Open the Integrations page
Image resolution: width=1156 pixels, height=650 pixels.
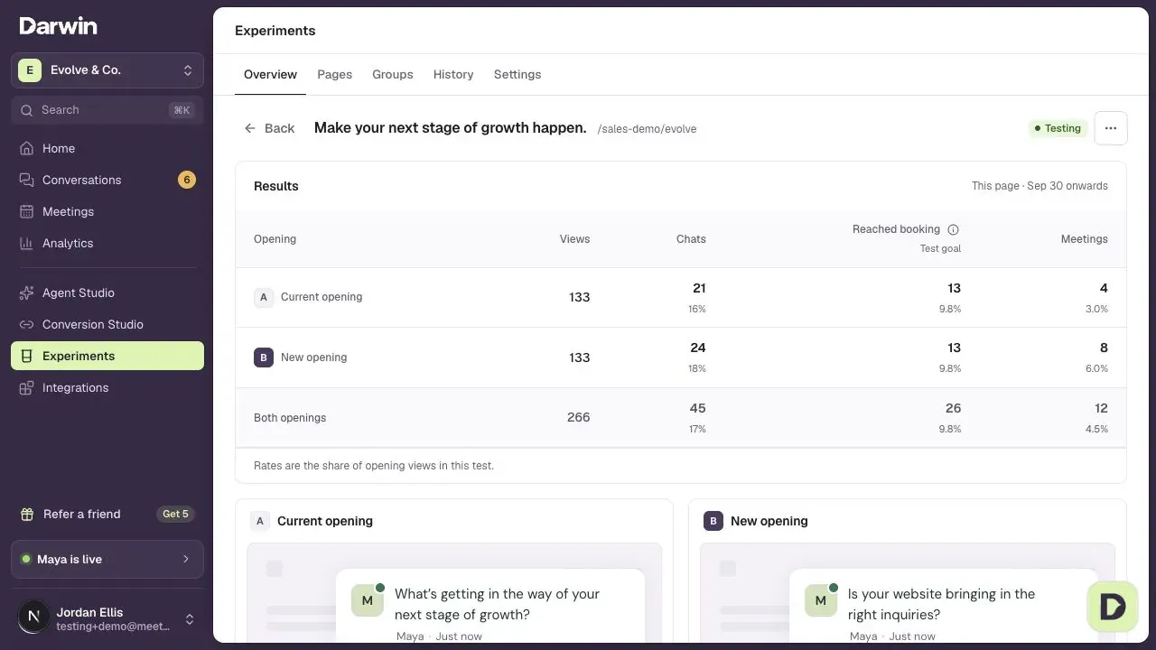click(x=107, y=387)
